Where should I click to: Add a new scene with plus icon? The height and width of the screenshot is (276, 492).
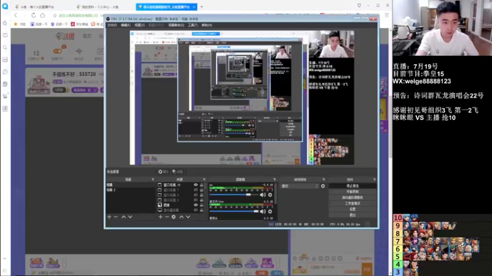[x=109, y=217]
